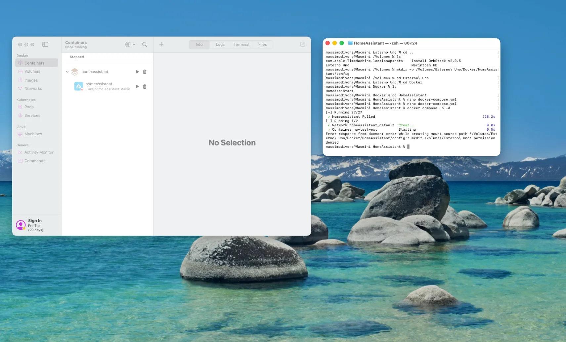Image resolution: width=566 pixels, height=342 pixels.
Task: Open Activity Monitor from the sidebar
Action: [x=39, y=152]
